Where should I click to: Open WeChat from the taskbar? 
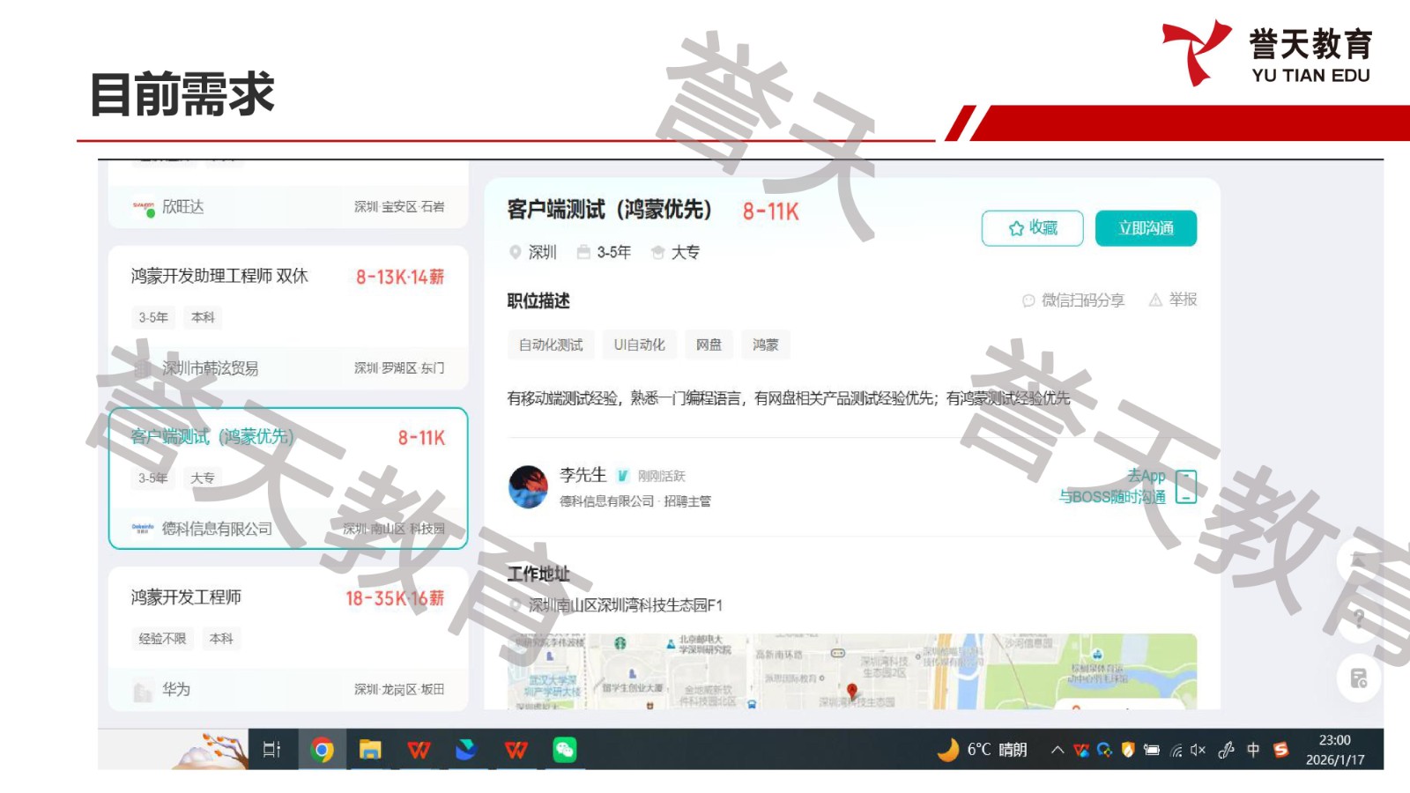point(564,750)
